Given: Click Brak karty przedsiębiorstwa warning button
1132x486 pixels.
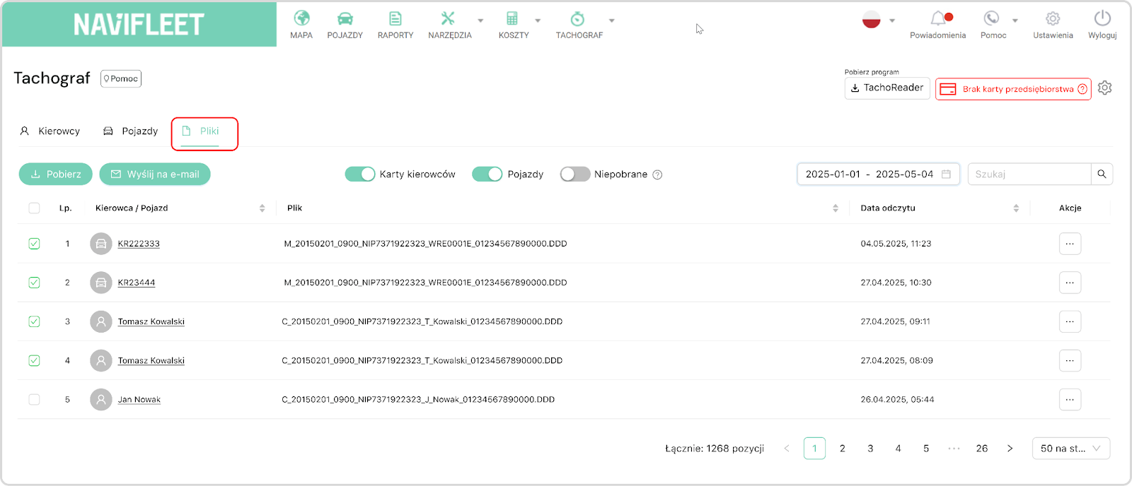Looking at the screenshot, I should point(1013,89).
